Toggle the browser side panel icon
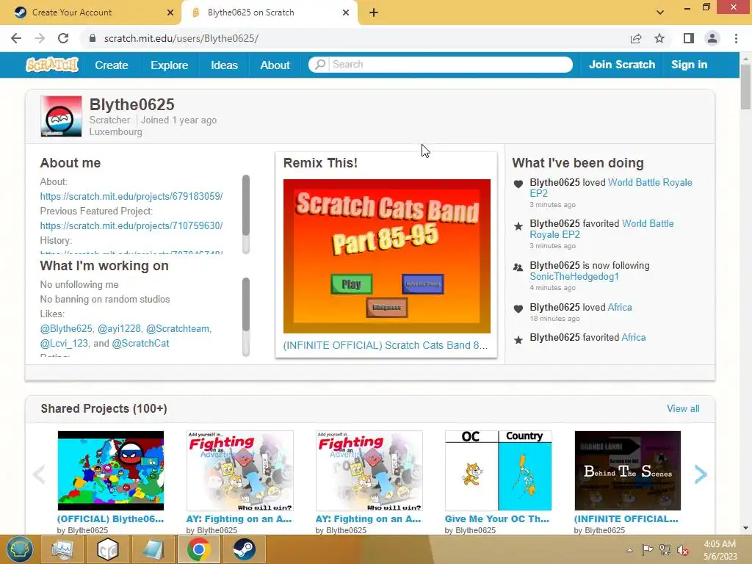The image size is (752, 564). (689, 38)
